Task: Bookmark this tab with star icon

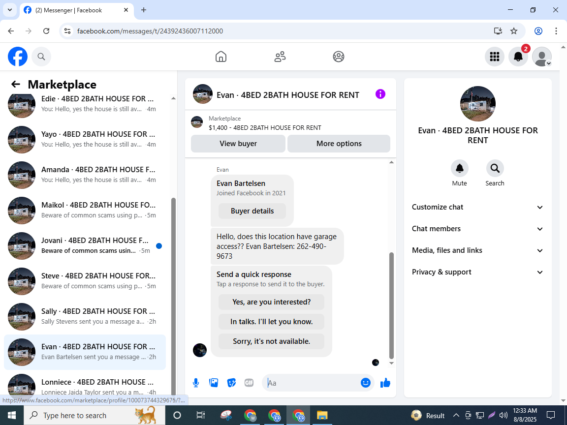Action: pyautogui.click(x=514, y=31)
